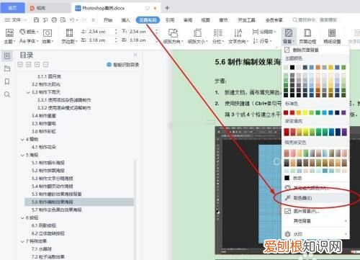Screen dimensions: 360x260
Task: Open the 开发工具 ribbon tab
Action: coord(246,20)
